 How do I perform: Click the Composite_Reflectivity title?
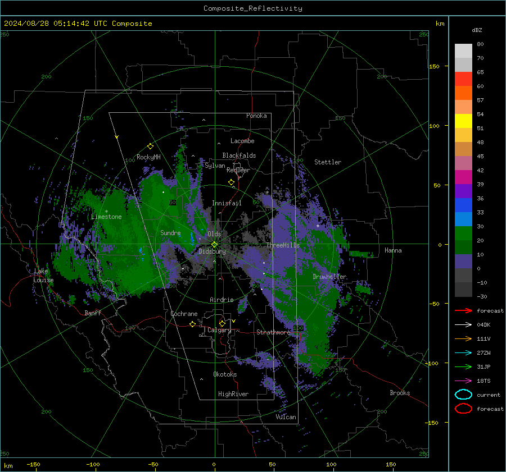click(253, 8)
